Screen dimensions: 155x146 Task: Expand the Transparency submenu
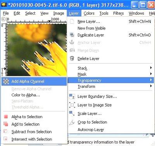tap(111, 80)
